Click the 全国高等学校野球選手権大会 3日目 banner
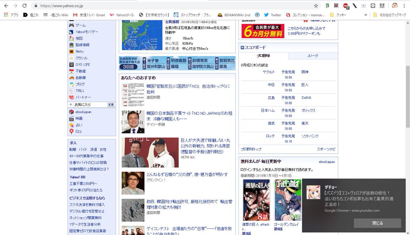The image size is (410, 235). [x=177, y=63]
